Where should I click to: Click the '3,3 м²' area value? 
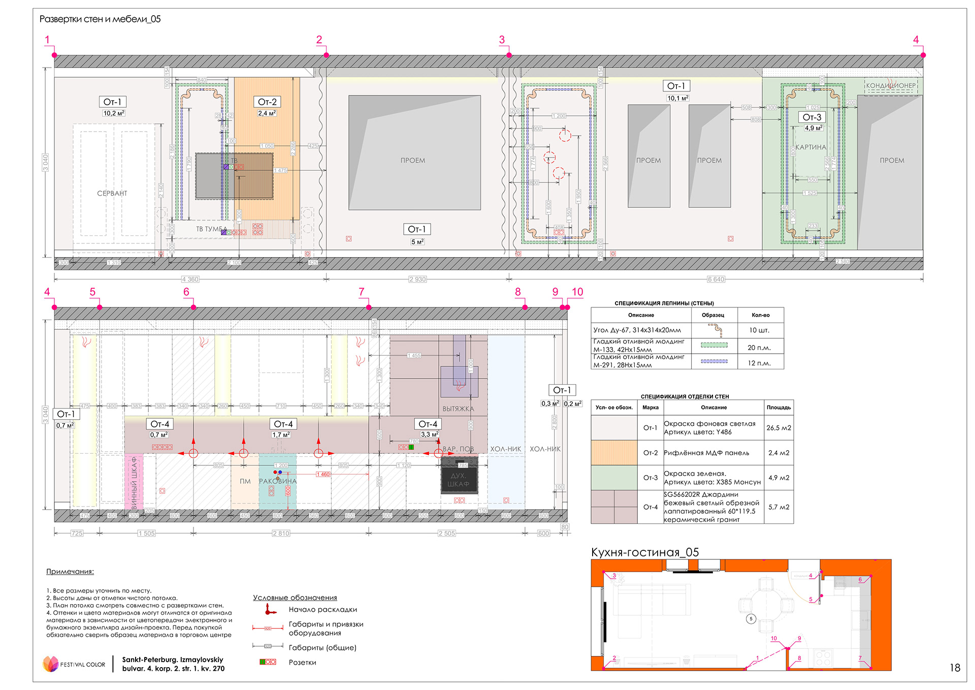coord(429,434)
